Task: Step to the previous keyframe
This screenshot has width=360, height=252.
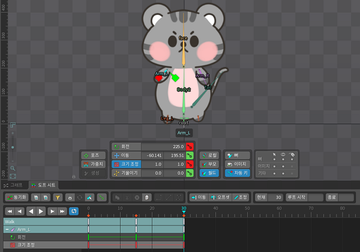Action: (x=20, y=211)
